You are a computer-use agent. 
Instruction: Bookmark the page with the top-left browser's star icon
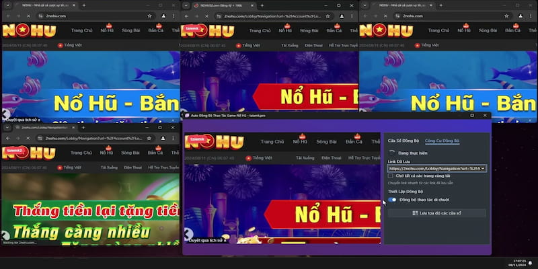[149, 15]
